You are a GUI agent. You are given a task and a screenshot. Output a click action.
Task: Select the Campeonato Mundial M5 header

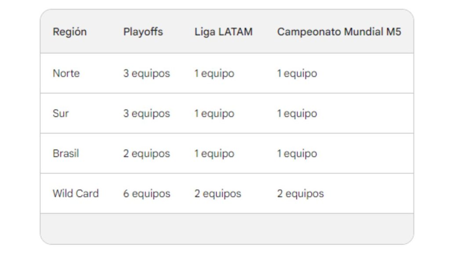pyautogui.click(x=339, y=32)
